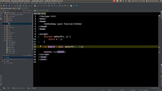Click the Find magnifier toolbar icon
Image resolution: width=162 pixels, height=91 pixels.
[x=23, y=6]
